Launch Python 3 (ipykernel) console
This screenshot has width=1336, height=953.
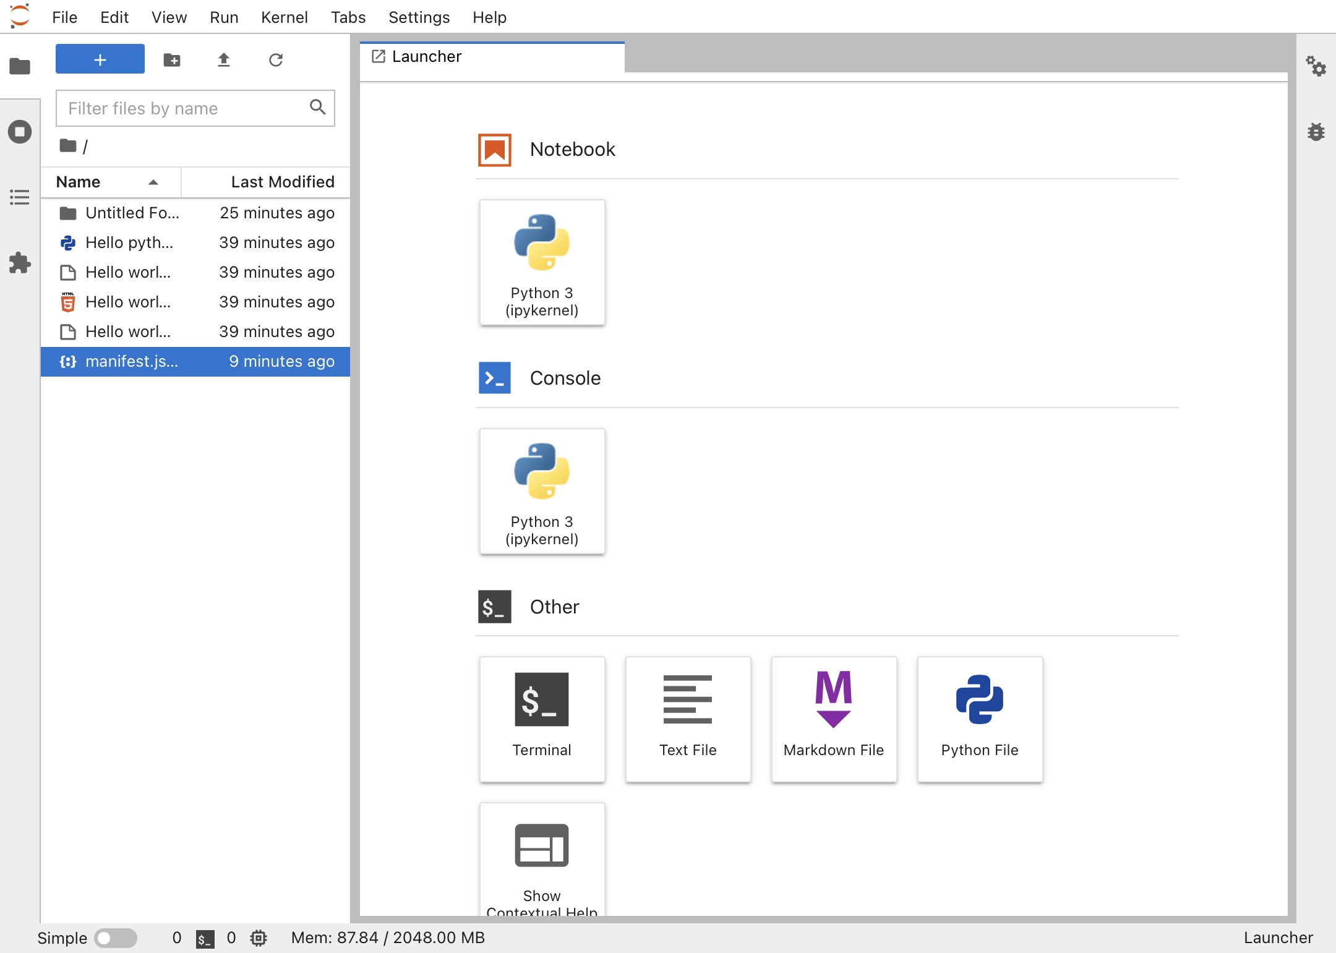[x=542, y=491]
